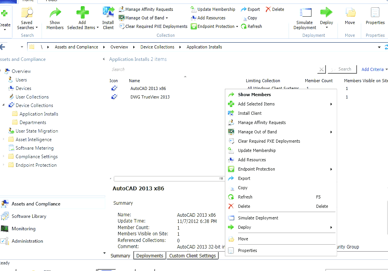The image size is (388, 271).
Task: Click Update Membership in the ribbon
Action: pyautogui.click(x=213, y=9)
